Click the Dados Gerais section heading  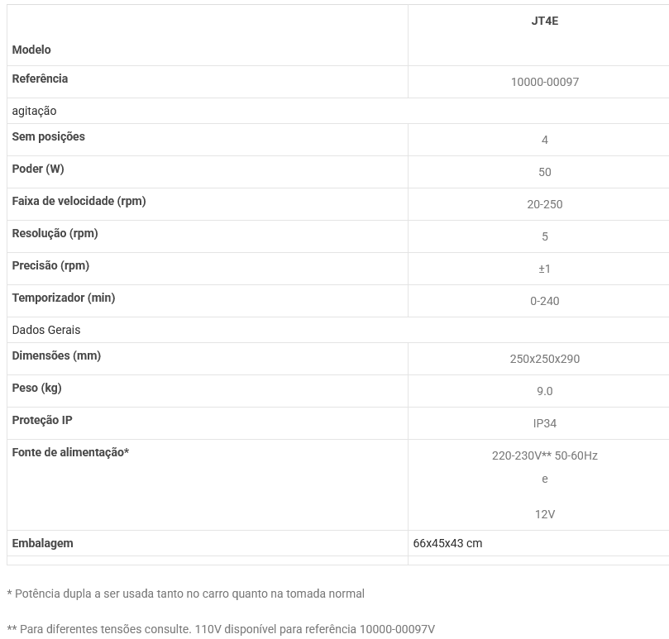46,330
